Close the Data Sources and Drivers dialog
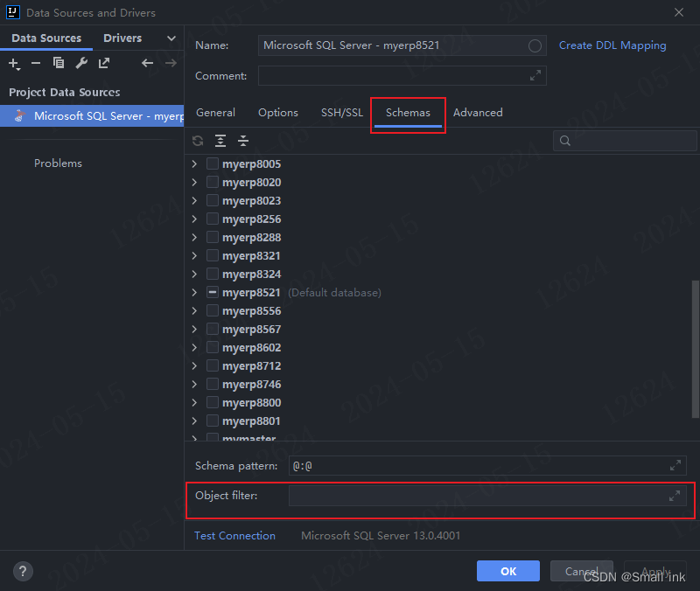The image size is (700, 591). point(679,12)
